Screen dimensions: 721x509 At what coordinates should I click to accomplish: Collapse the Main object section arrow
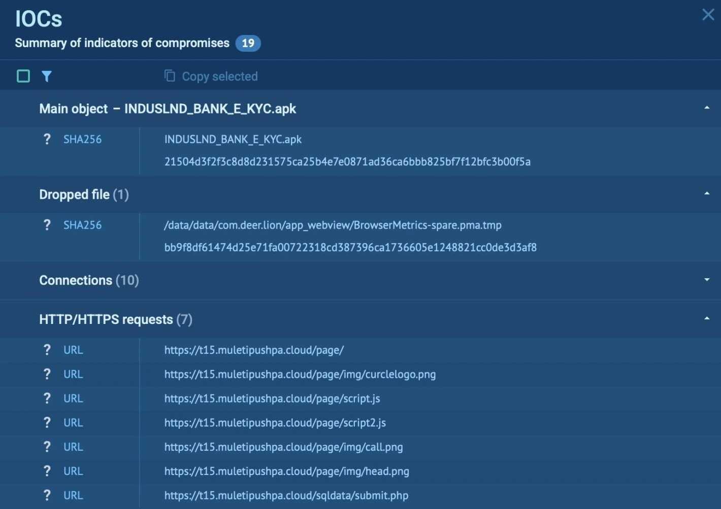706,108
